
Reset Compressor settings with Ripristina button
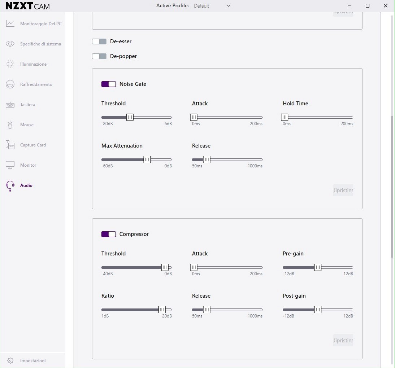[x=343, y=341]
